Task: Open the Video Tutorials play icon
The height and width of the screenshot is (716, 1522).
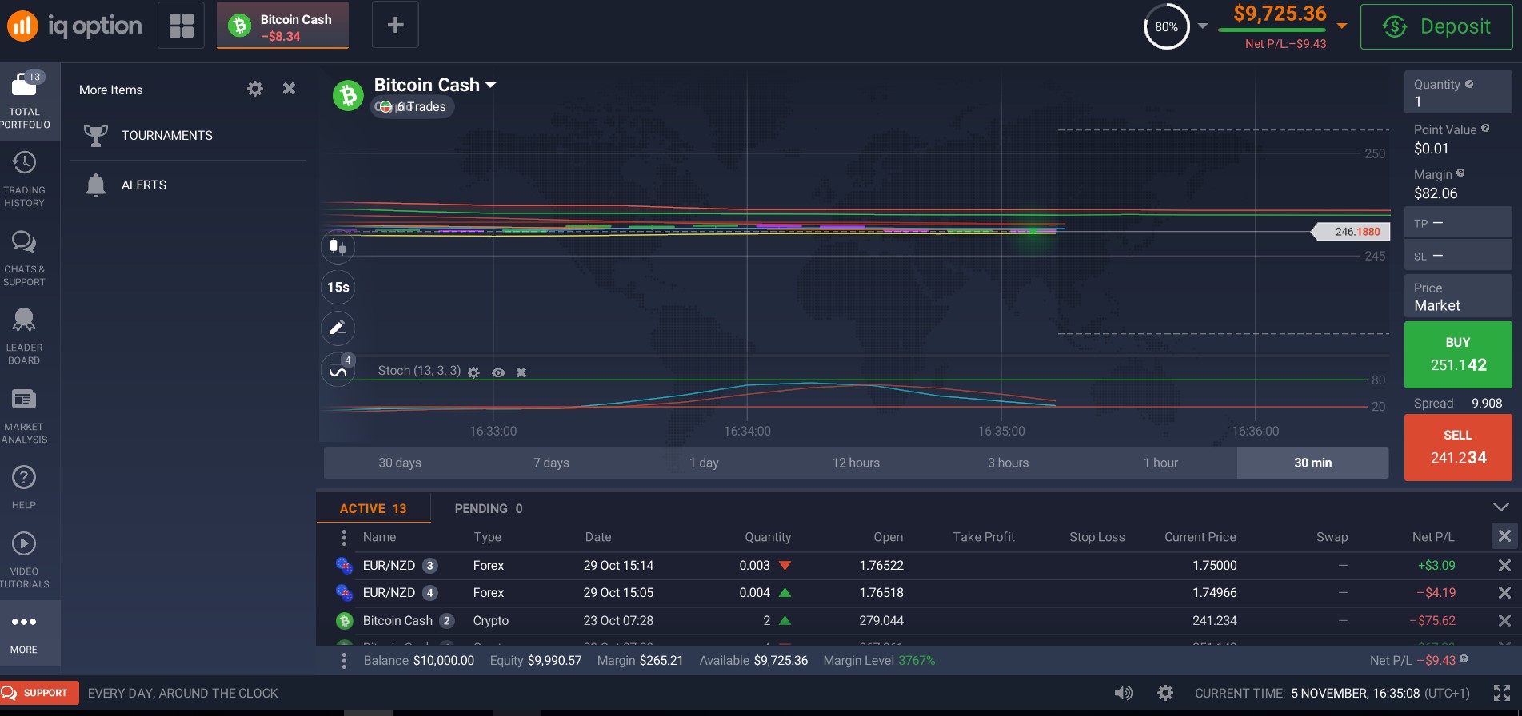Action: point(24,543)
